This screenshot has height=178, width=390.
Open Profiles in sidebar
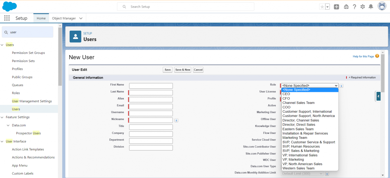[x=17, y=69]
